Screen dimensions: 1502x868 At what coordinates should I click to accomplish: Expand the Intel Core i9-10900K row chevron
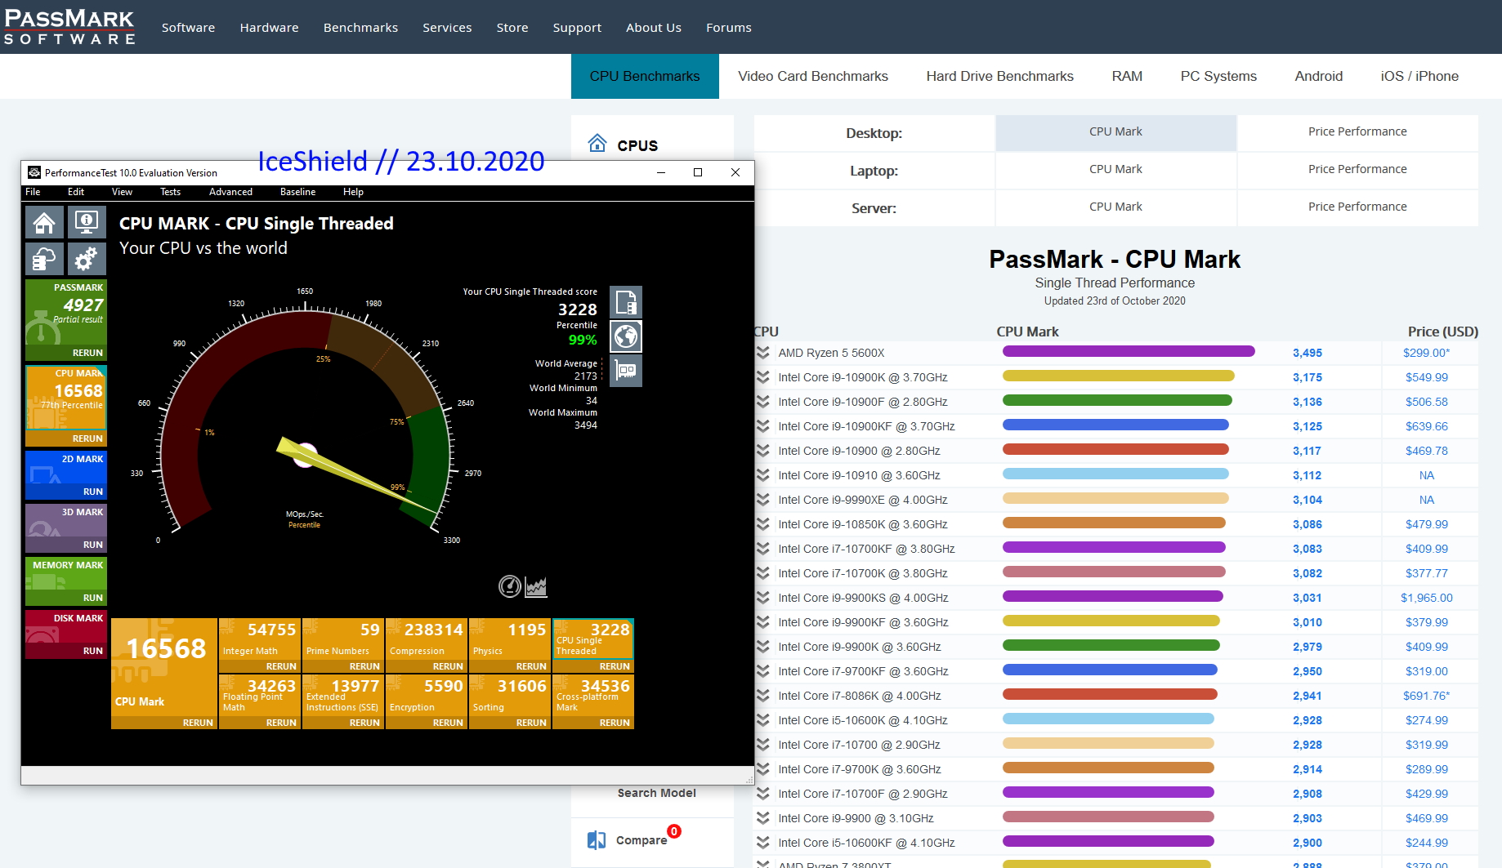762,377
